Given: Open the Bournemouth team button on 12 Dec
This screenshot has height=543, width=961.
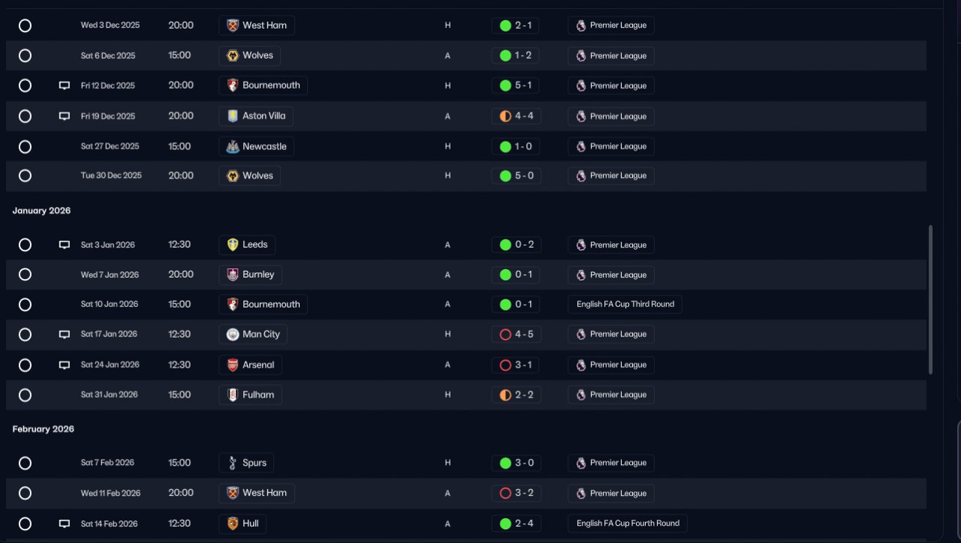Looking at the screenshot, I should tap(263, 85).
